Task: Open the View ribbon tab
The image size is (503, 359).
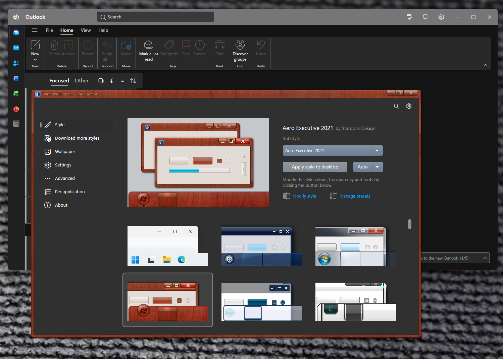Action: 86,30
